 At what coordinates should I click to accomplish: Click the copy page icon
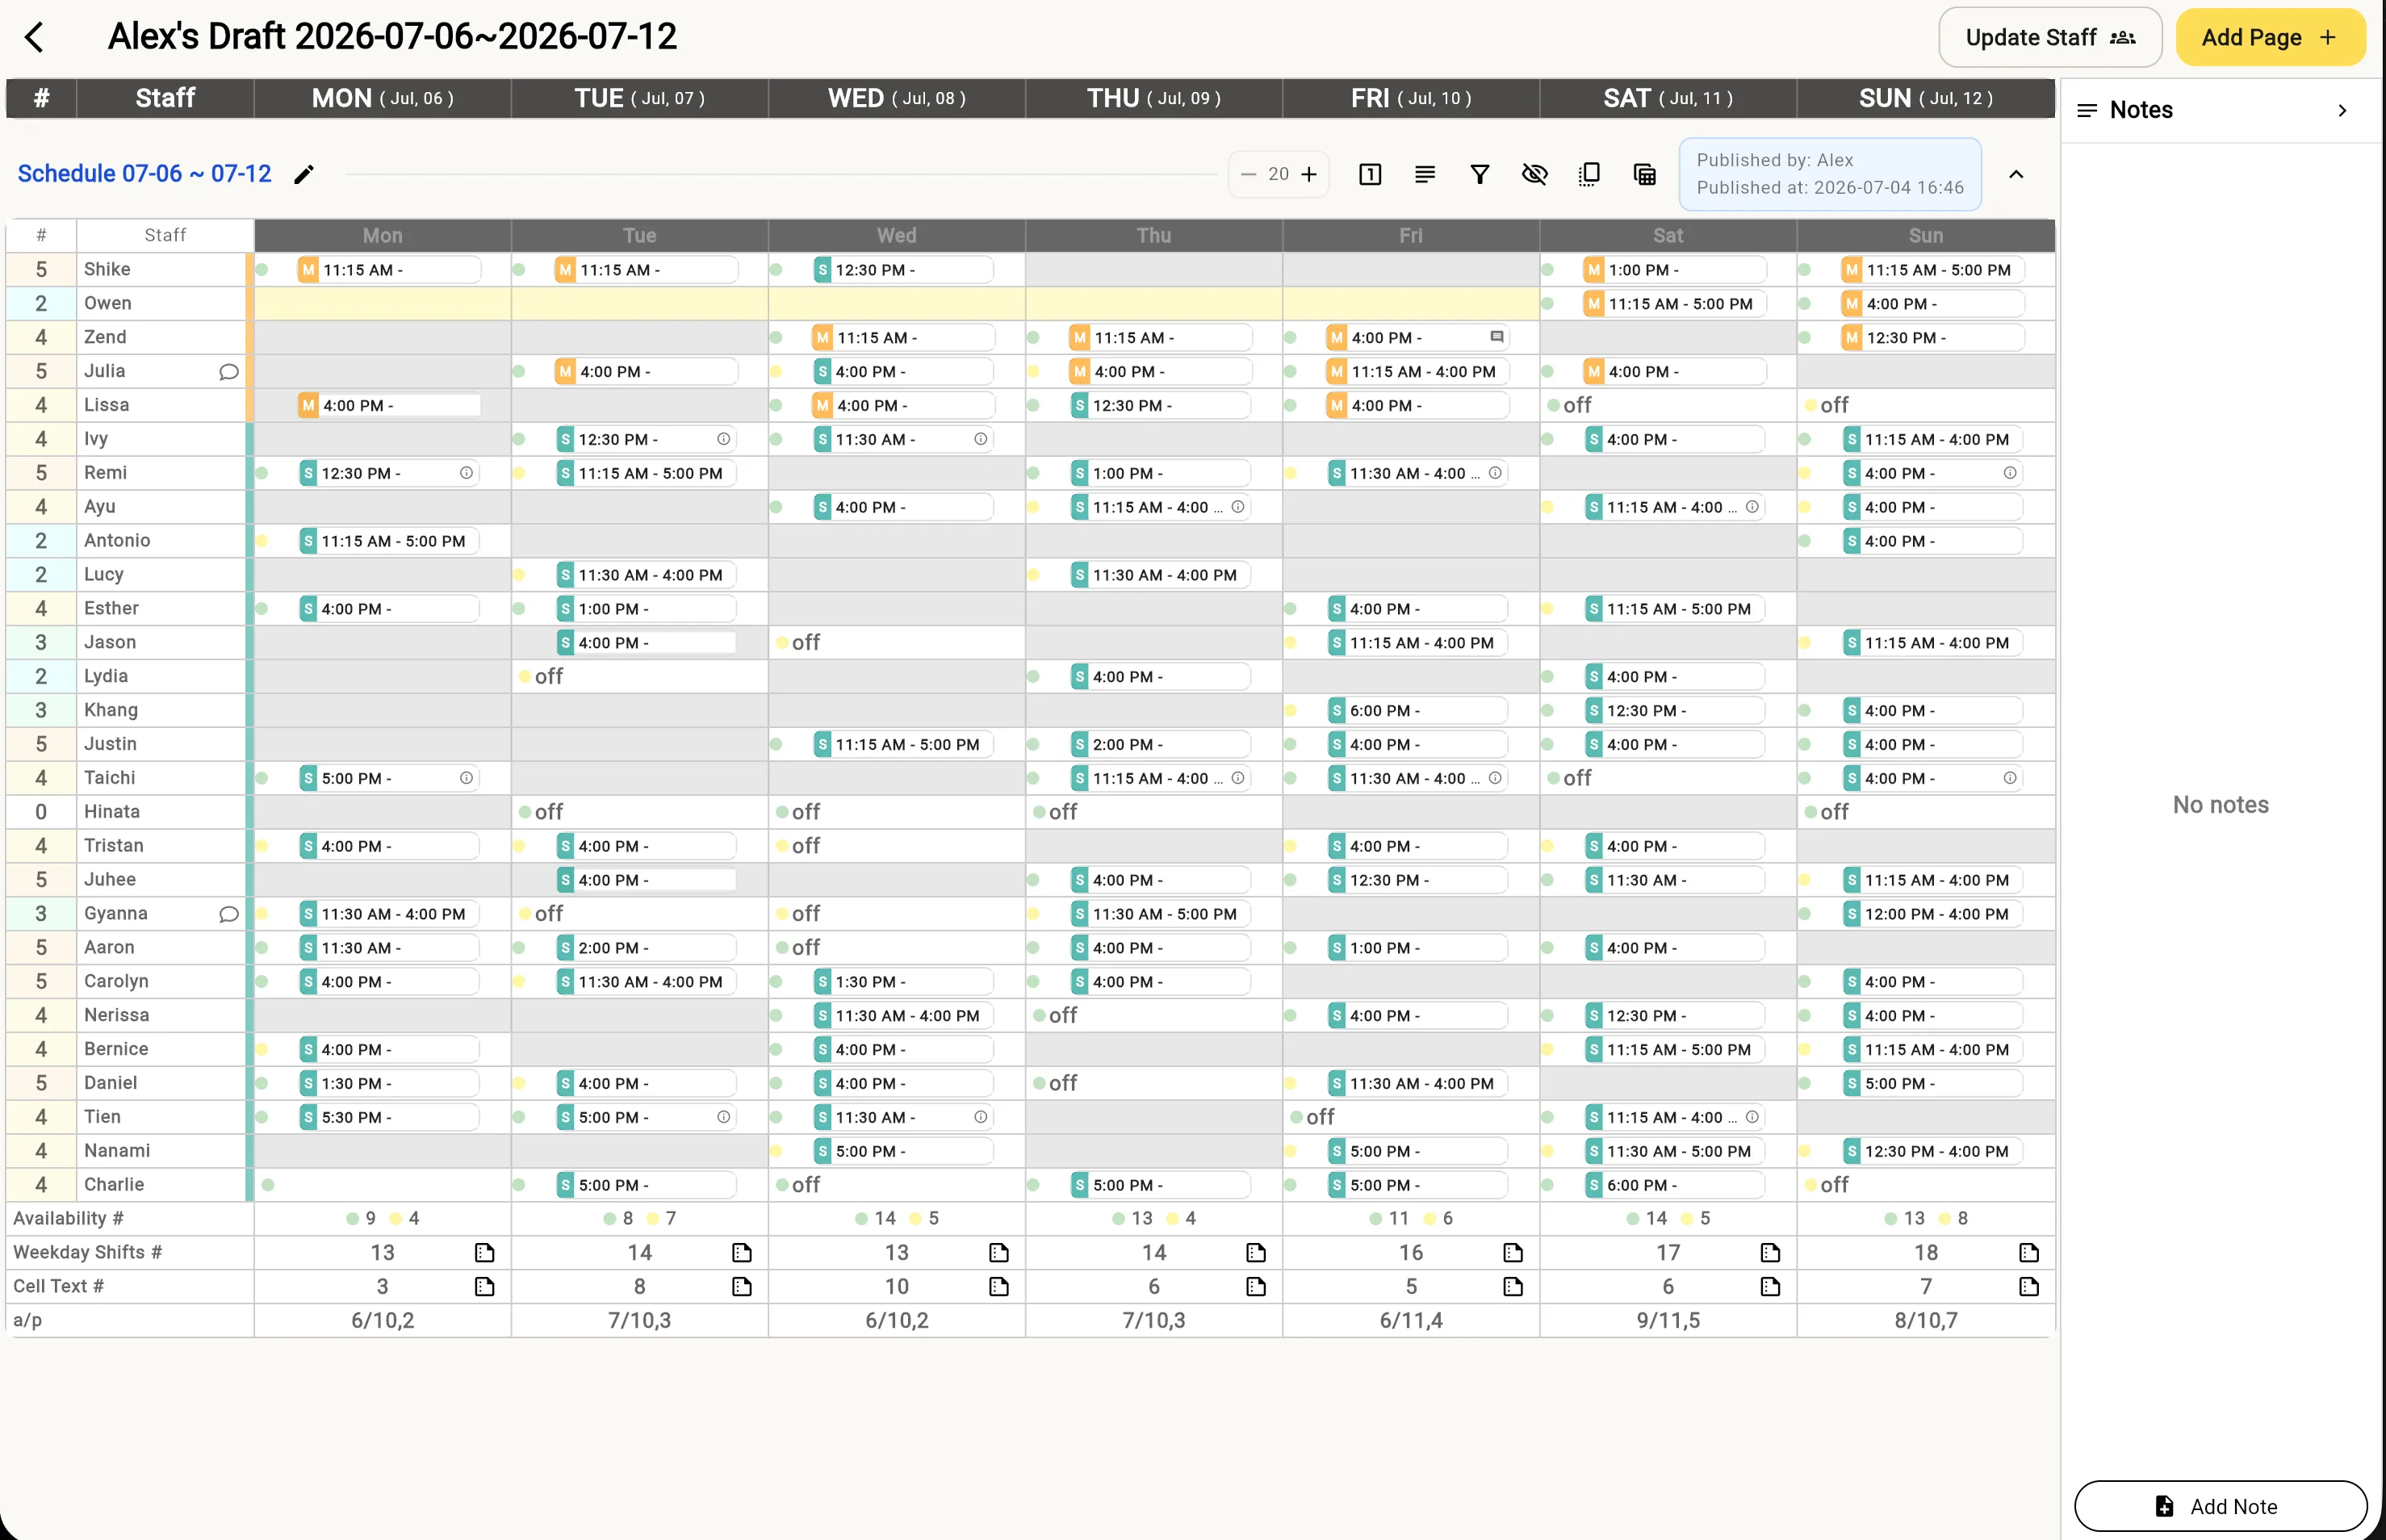pos(1589,175)
